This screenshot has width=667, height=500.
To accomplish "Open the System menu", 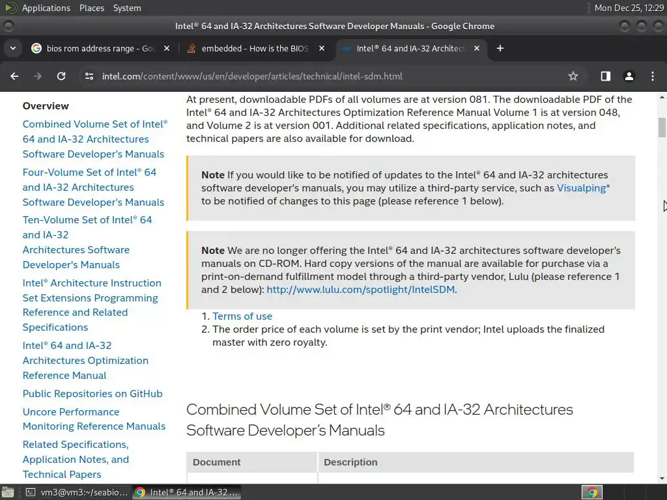I will pos(127,8).
